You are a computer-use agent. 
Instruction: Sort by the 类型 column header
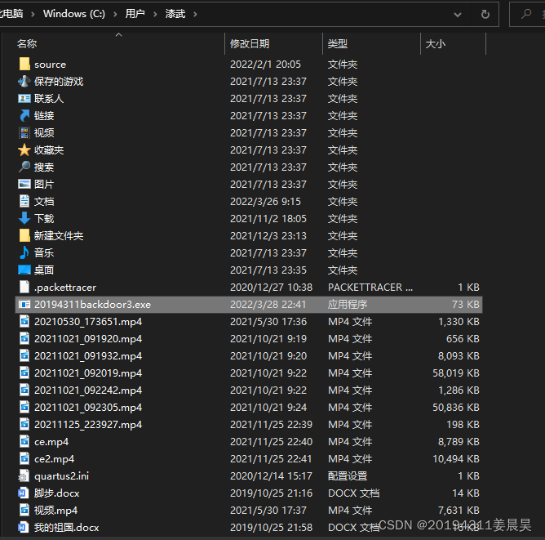338,44
